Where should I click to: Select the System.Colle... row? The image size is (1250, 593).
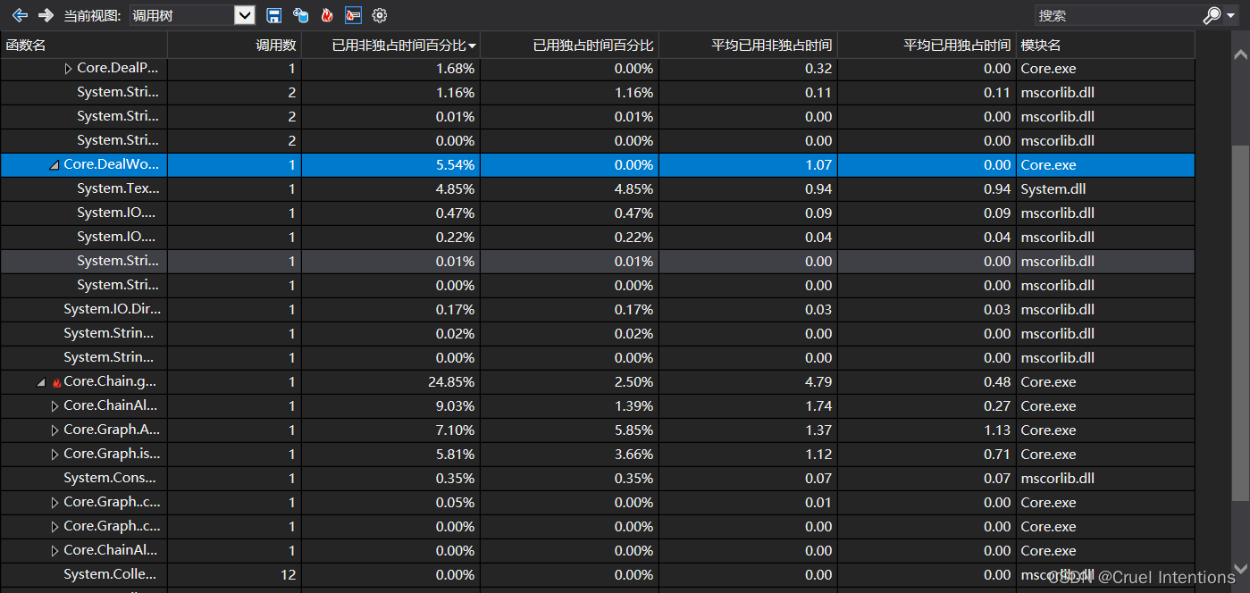pyautogui.click(x=597, y=575)
